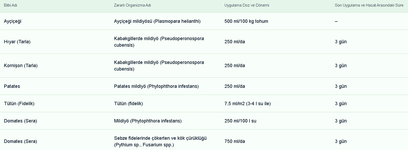Select the "Kornişon (Tarla)" crop cell
Screen dimensions: 408x150
(x=21, y=66)
